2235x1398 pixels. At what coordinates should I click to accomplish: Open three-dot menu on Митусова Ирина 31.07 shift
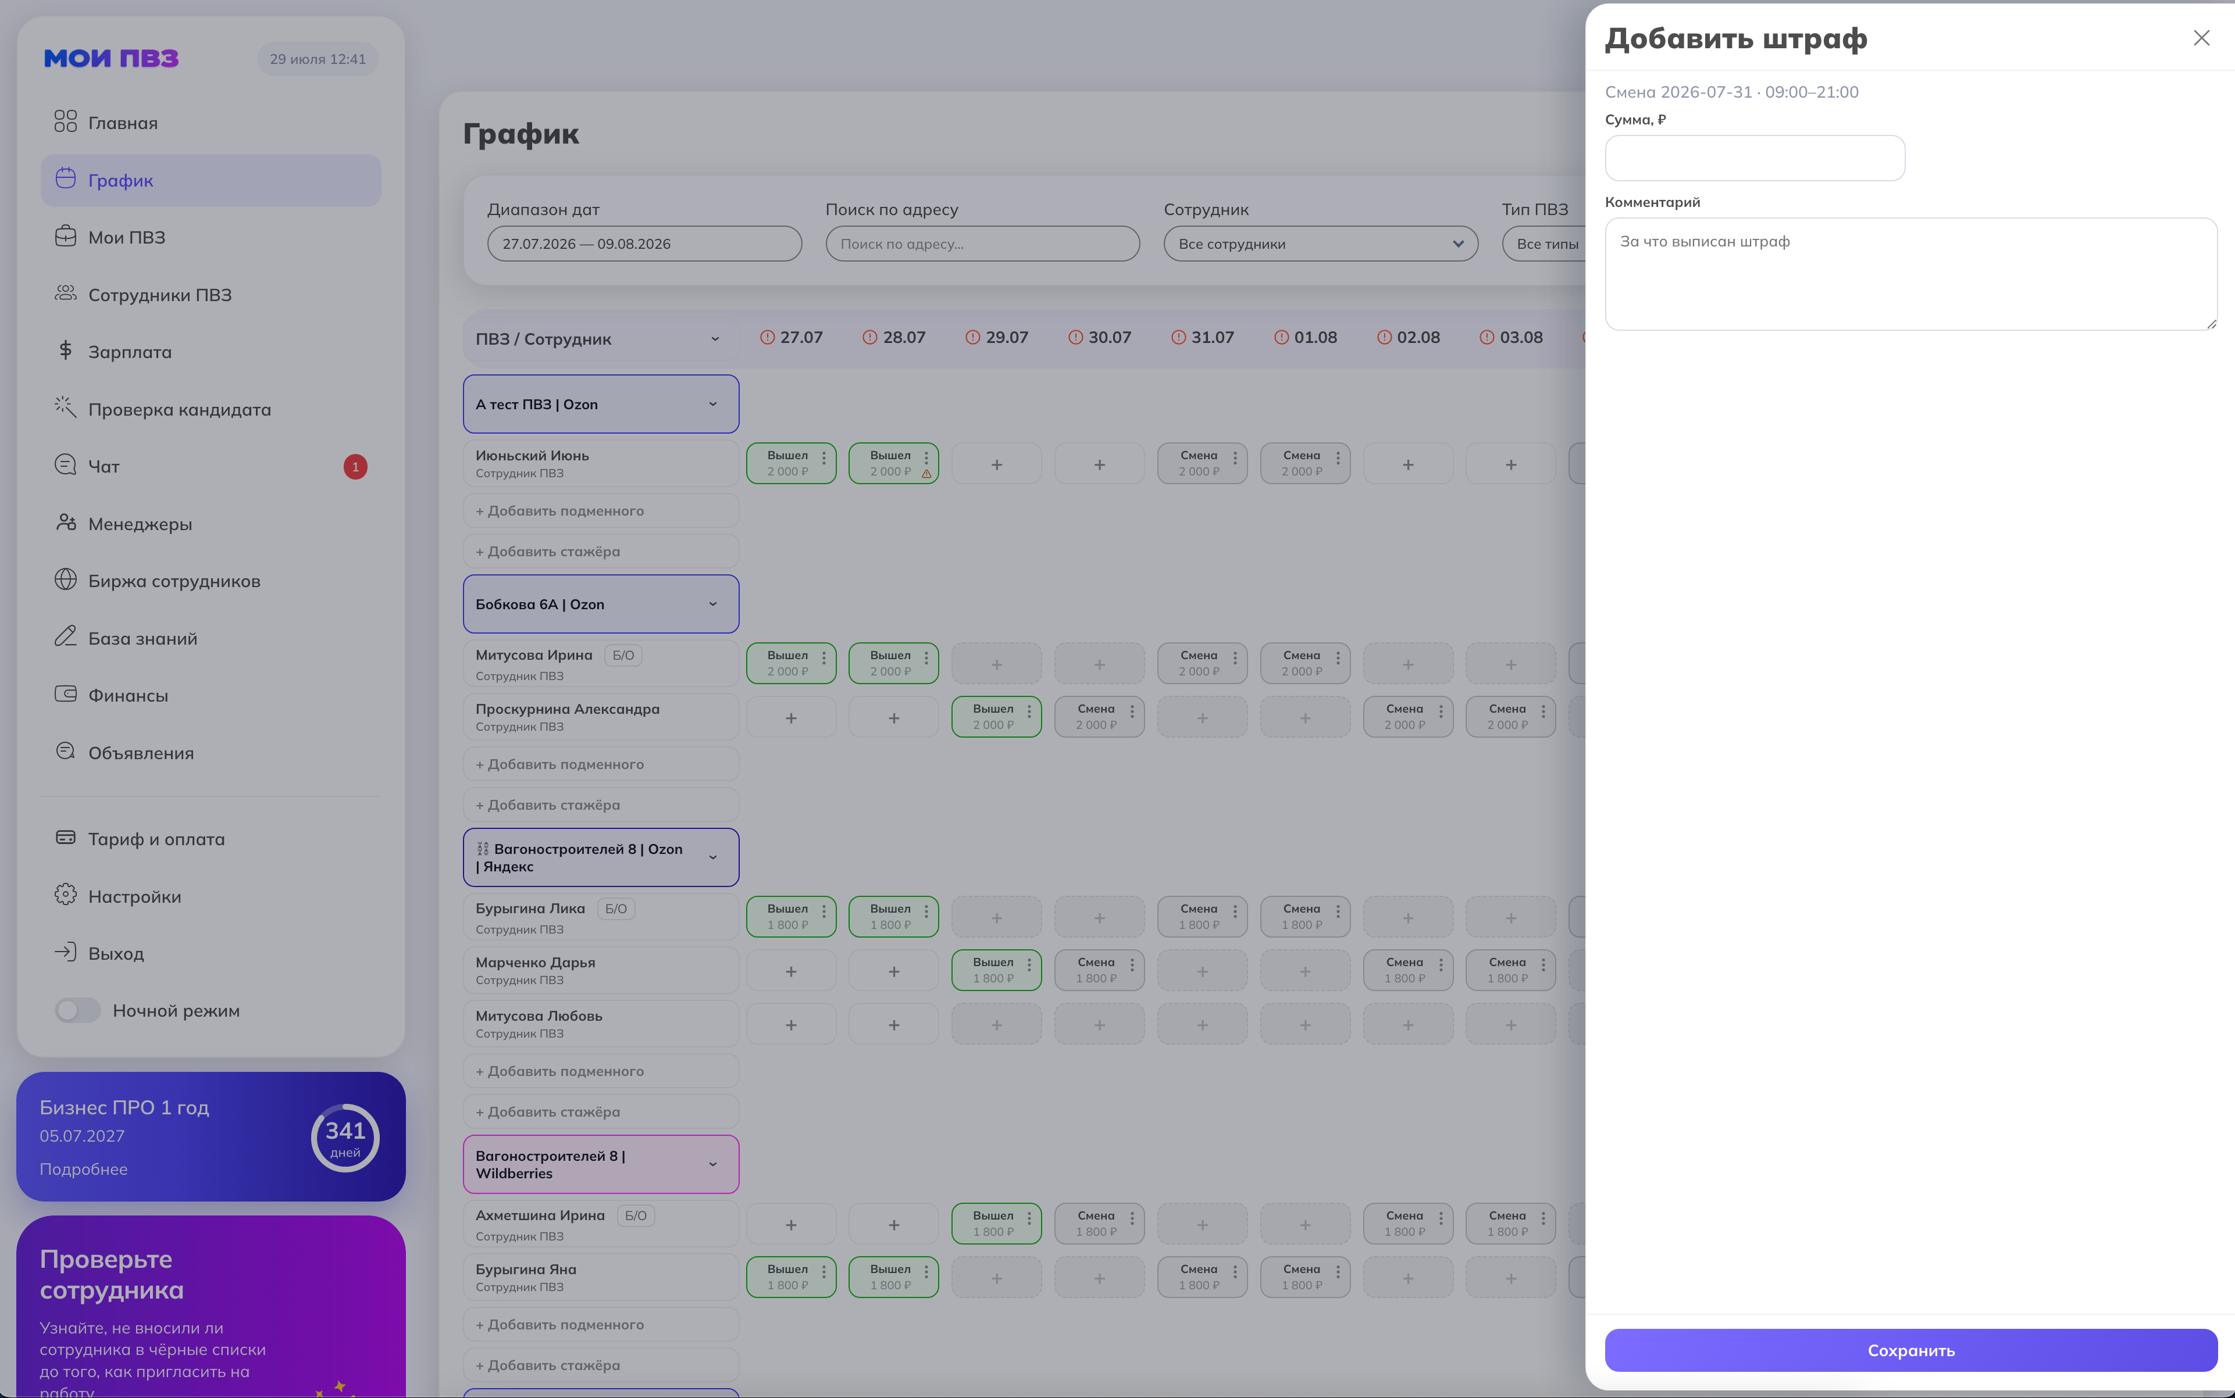[1235, 657]
